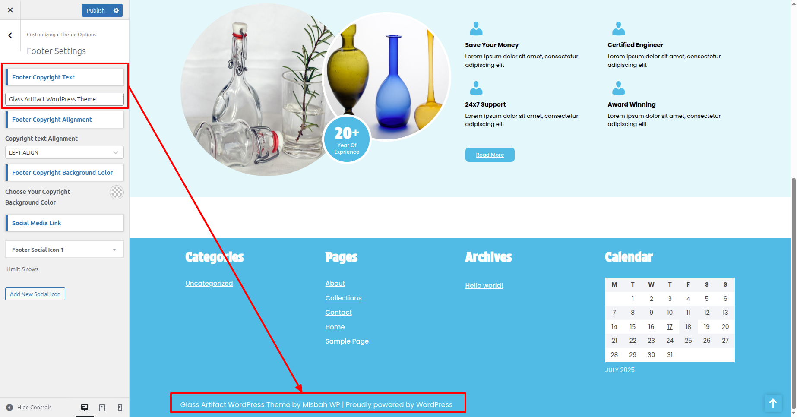Click the Award Winning user icon
Image resolution: width=797 pixels, height=417 pixels.
click(618, 88)
